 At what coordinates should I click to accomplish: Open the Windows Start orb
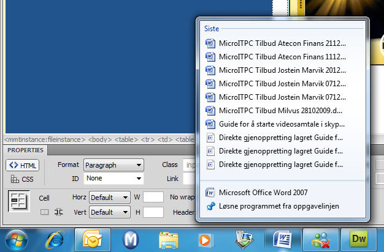(17, 240)
